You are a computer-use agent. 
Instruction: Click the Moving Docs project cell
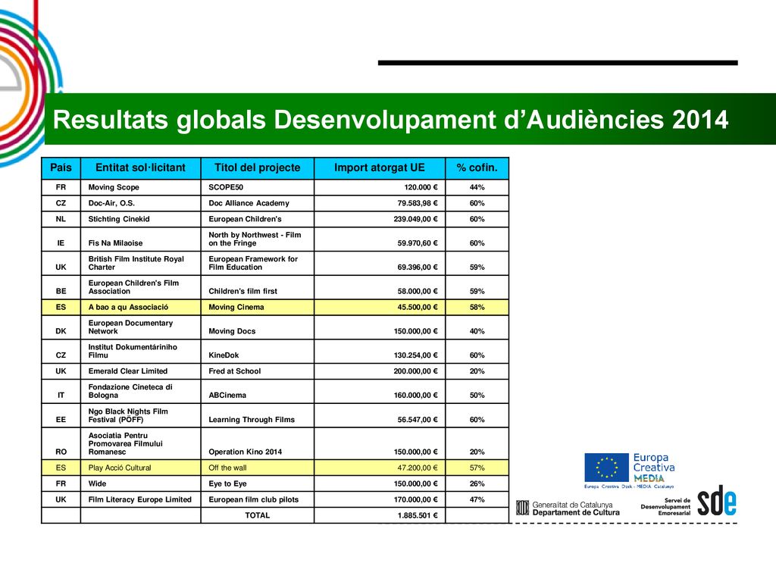tap(258, 327)
